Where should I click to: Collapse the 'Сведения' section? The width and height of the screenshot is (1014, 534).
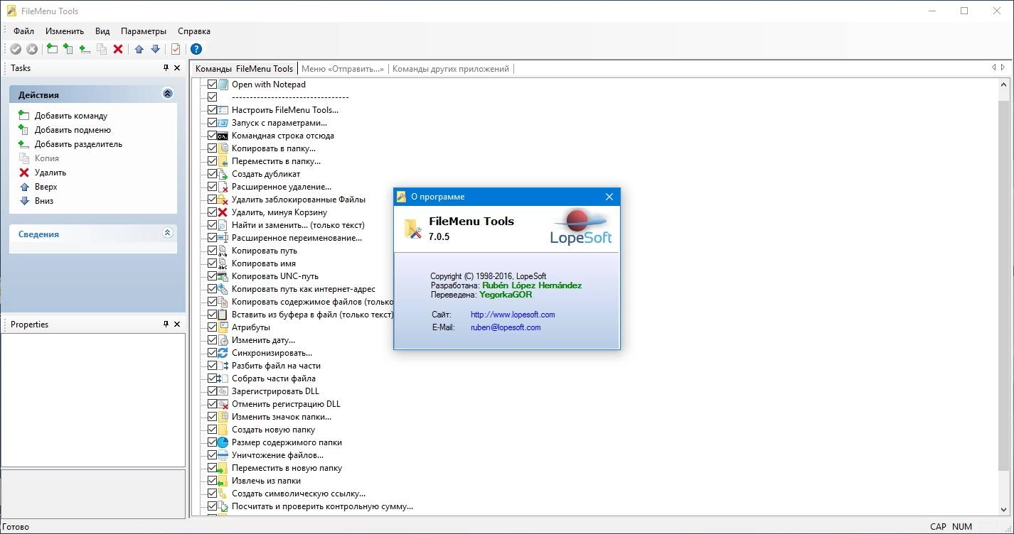coord(168,233)
